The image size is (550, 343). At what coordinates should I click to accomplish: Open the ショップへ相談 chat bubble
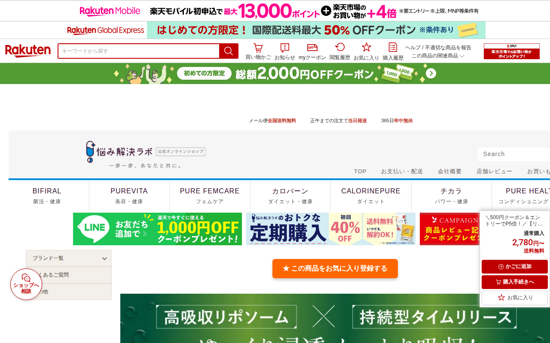click(26, 284)
